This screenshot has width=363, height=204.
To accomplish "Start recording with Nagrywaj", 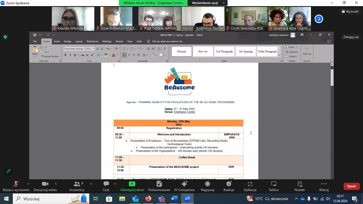I will coord(208,186).
